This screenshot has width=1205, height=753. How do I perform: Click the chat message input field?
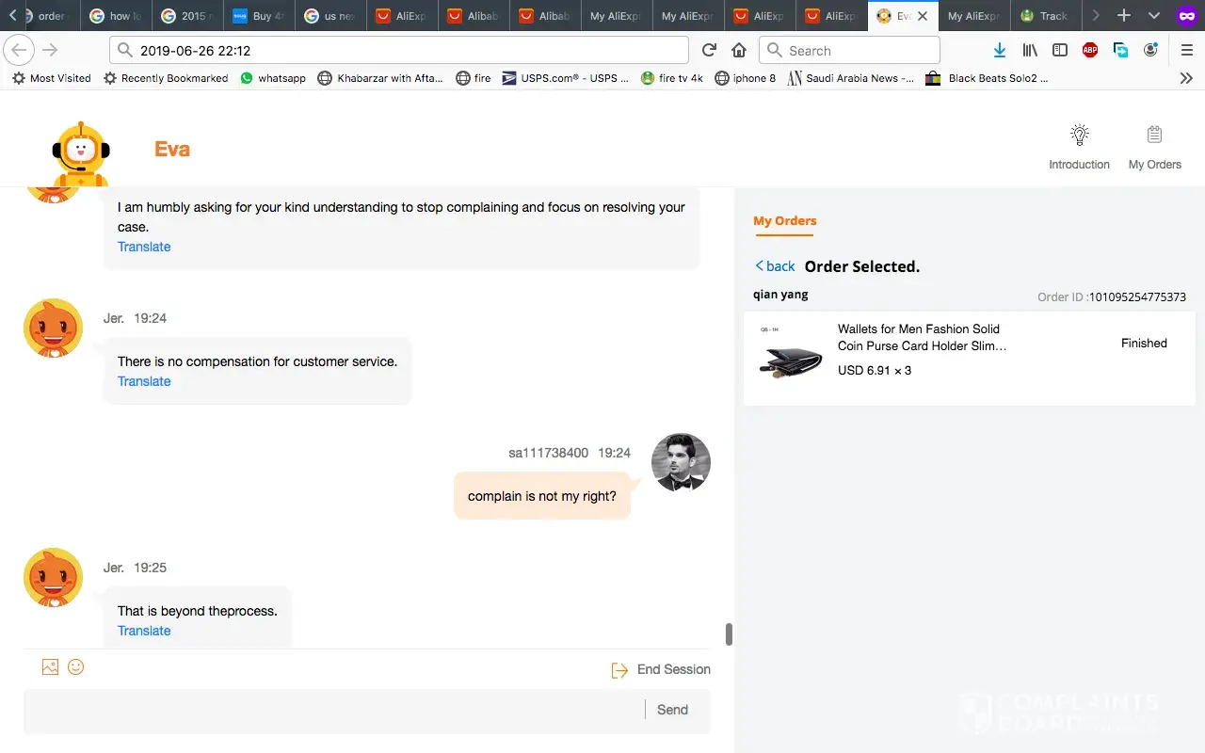pyautogui.click(x=334, y=711)
